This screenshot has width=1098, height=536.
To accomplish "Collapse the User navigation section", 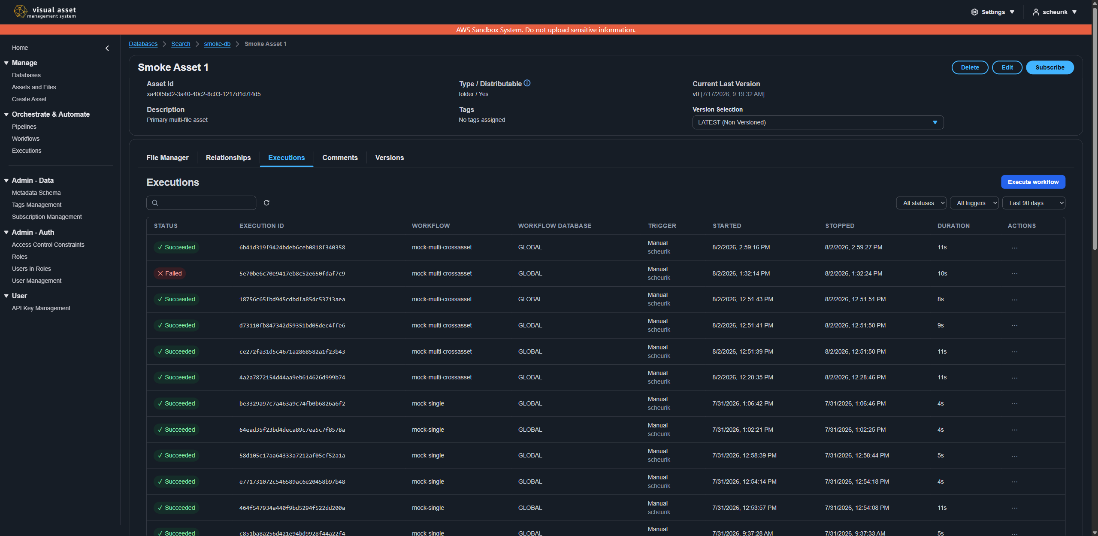I will coord(6,296).
